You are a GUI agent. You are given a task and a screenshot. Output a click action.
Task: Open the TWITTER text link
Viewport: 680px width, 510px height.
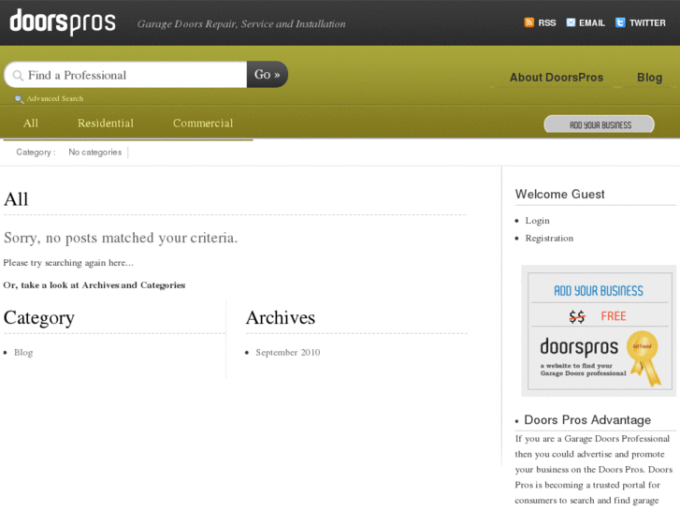point(647,23)
